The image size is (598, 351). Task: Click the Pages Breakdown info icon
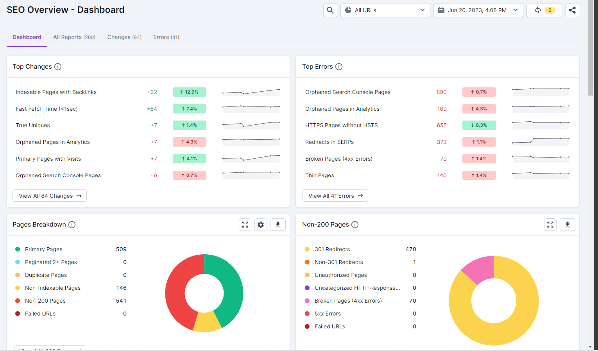pos(72,225)
